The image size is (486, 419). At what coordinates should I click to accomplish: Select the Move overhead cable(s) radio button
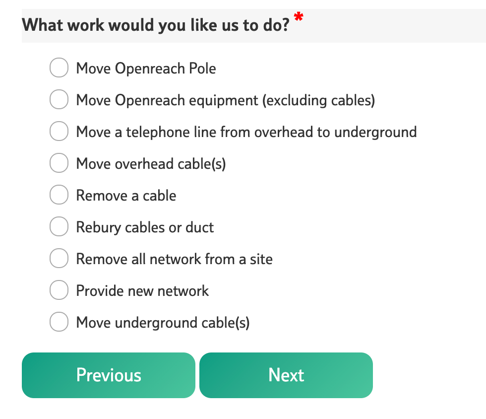click(59, 163)
